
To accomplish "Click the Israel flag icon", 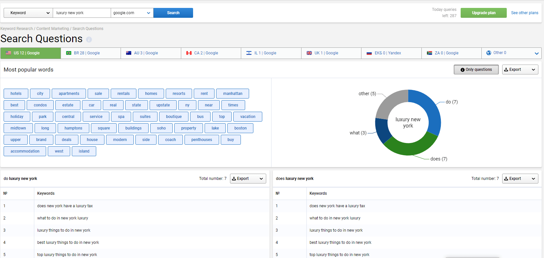I will pyautogui.click(x=249, y=53).
